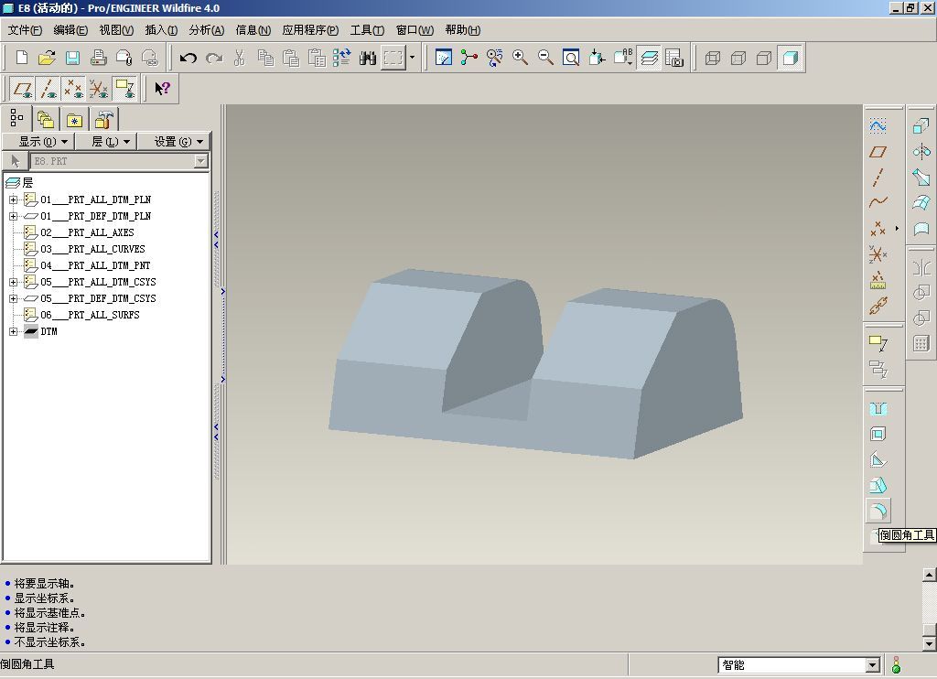Click the Datum Curve tool on right toolbar
937x679 pixels.
[x=878, y=202]
